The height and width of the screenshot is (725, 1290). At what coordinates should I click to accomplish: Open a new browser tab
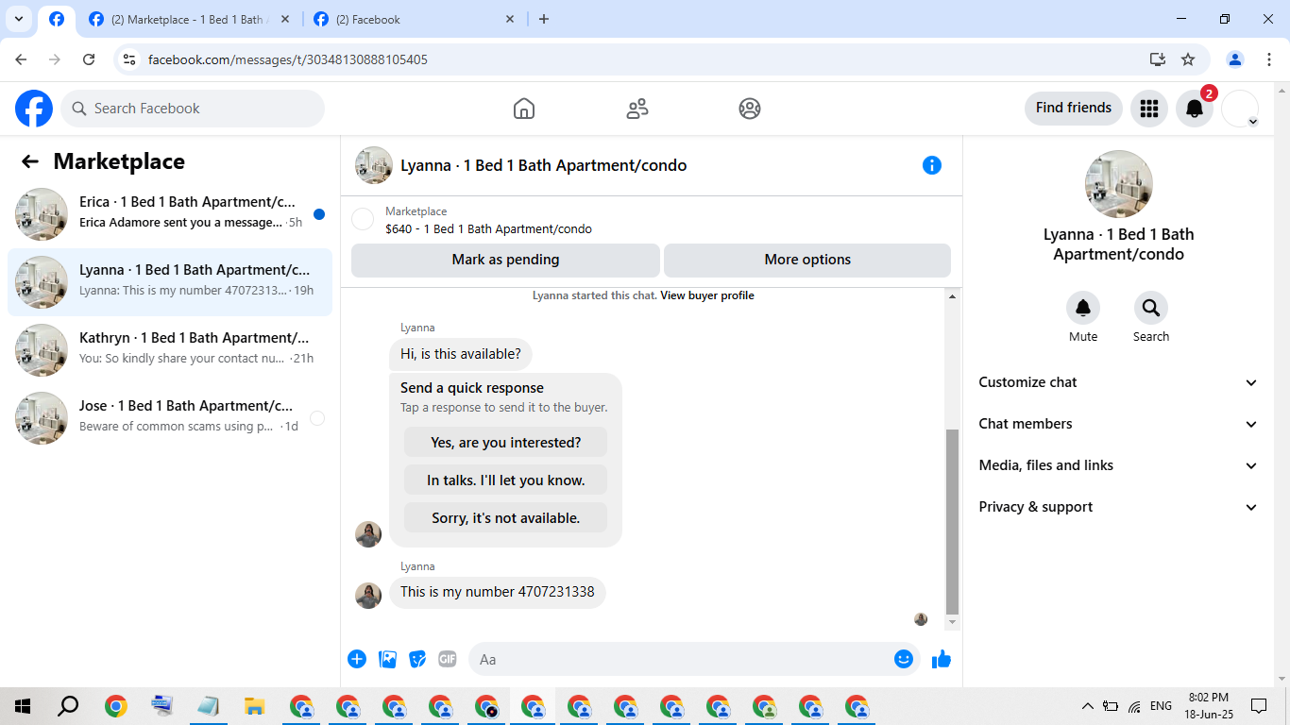pos(544,19)
